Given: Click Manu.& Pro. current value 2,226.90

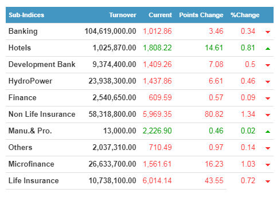Looking at the screenshot, I should [x=157, y=131].
